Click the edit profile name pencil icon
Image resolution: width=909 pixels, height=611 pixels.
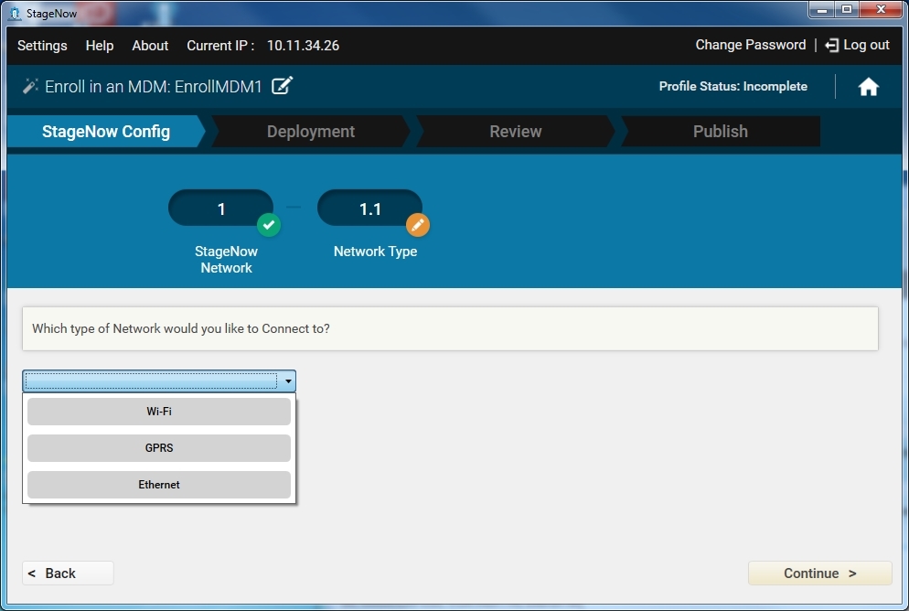pos(283,86)
